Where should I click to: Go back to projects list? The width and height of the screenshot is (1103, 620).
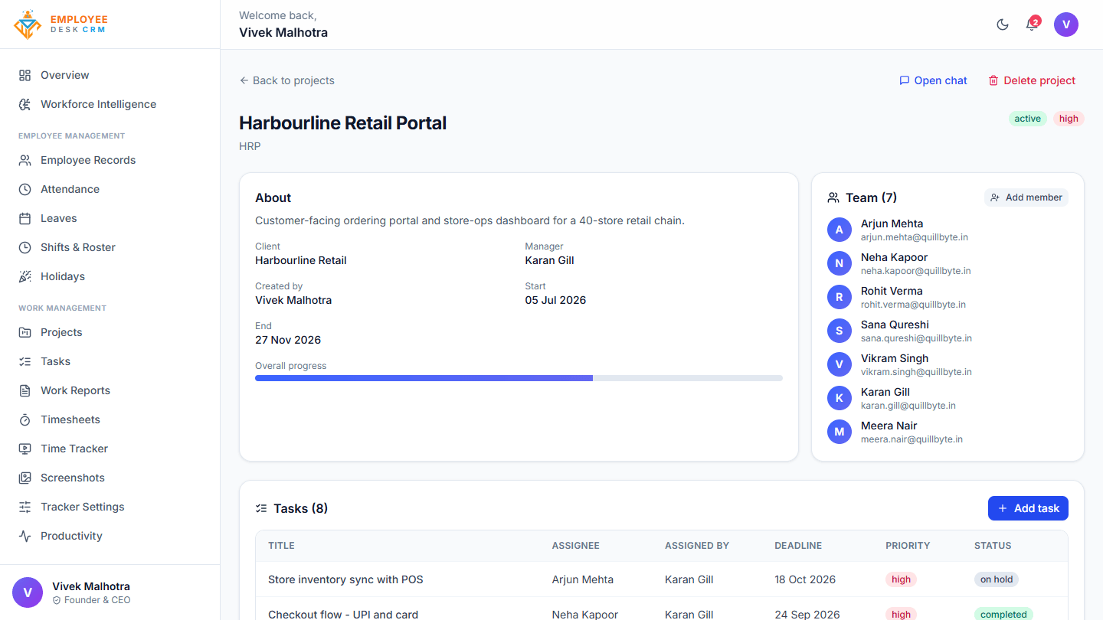coord(286,80)
